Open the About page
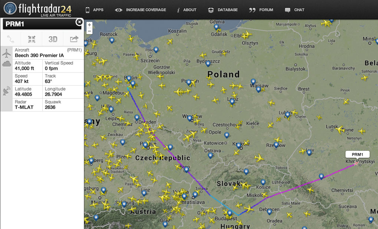 pos(187,10)
